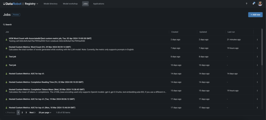Switch to Model directory tab
The image size is (266, 120).
51,4
